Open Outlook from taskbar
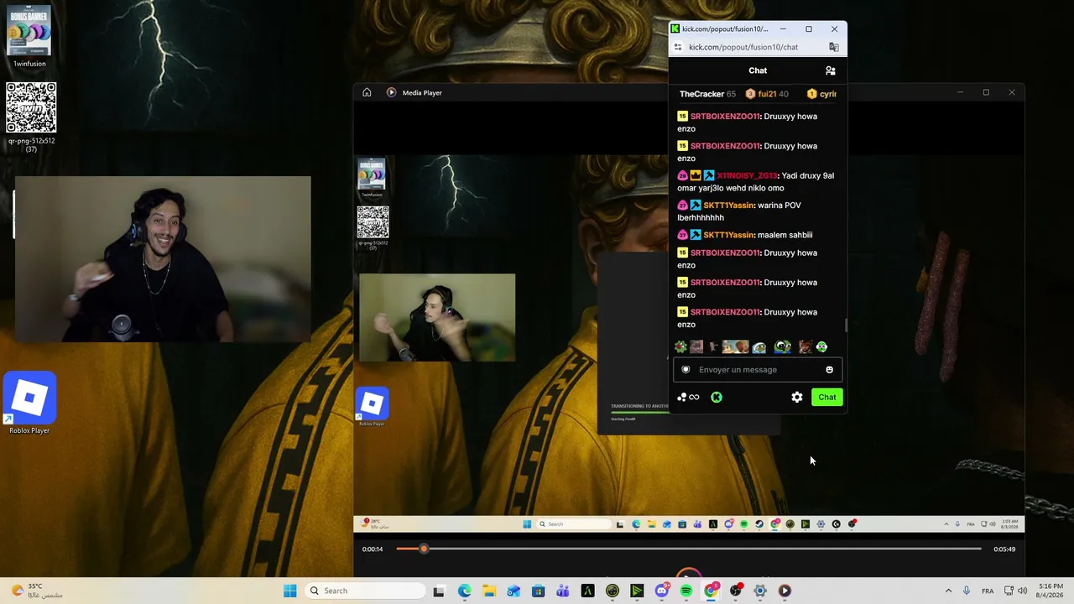The image size is (1074, 604). click(x=514, y=591)
